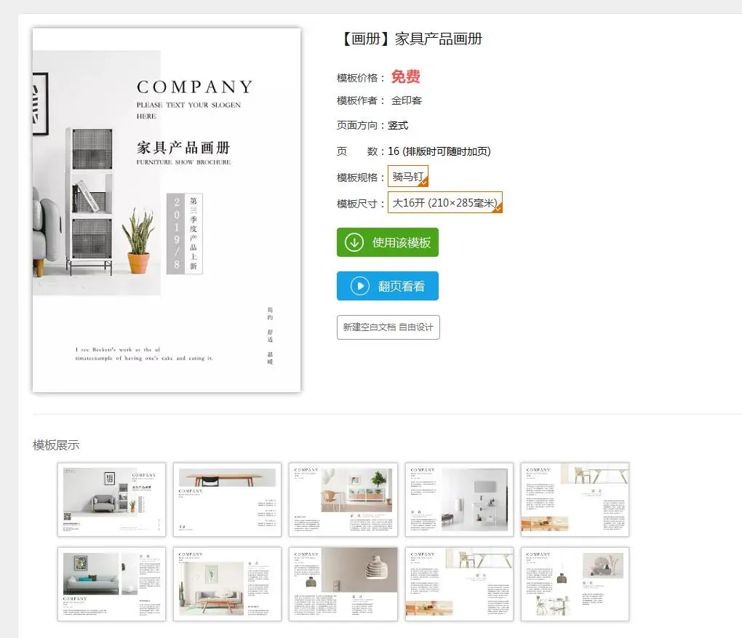Open second-row fourth thumbnail with dining chairs
Viewport: 742px width, 638px height.
tap(459, 584)
